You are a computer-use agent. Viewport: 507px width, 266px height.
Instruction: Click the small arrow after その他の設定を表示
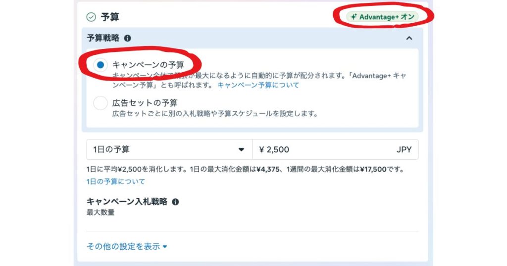click(x=165, y=246)
